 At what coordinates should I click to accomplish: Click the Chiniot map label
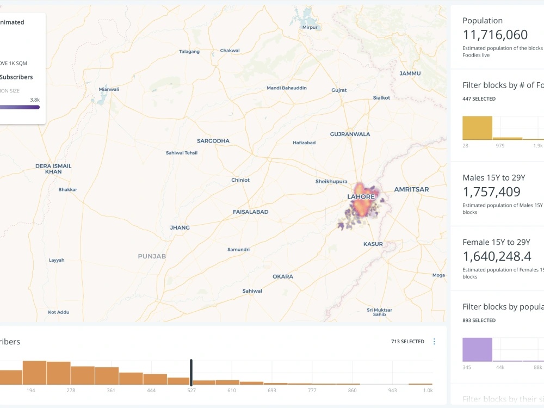pyautogui.click(x=240, y=180)
